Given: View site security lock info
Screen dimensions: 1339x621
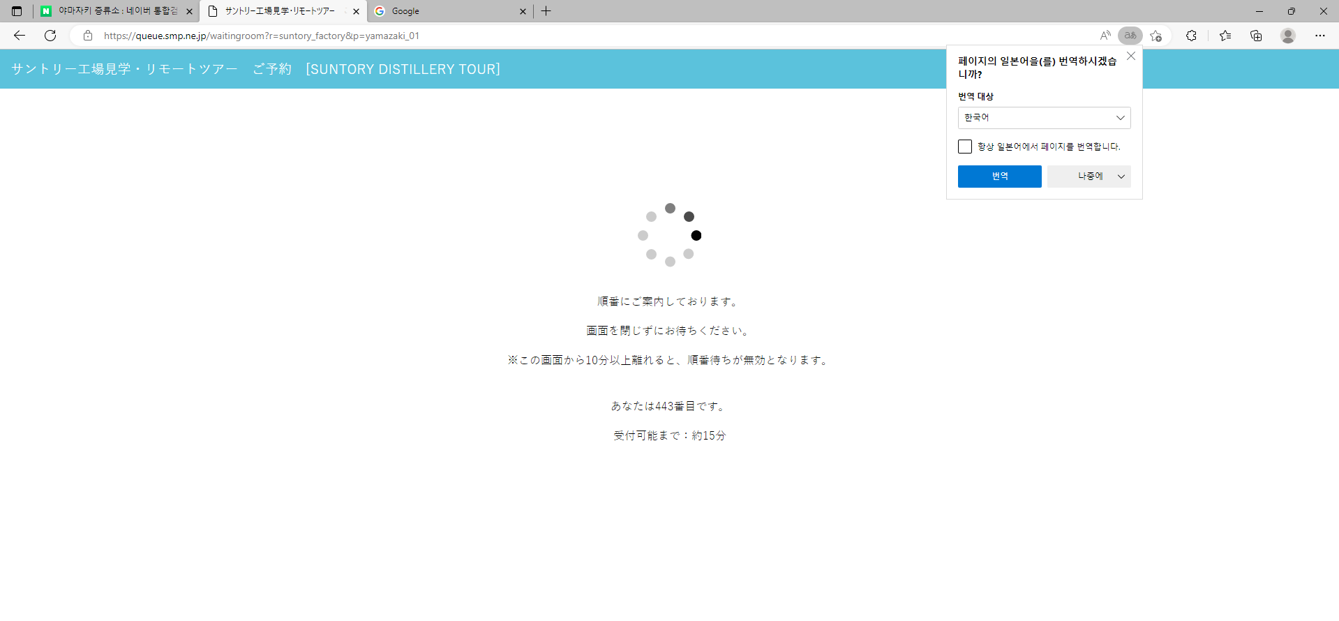Looking at the screenshot, I should point(88,36).
